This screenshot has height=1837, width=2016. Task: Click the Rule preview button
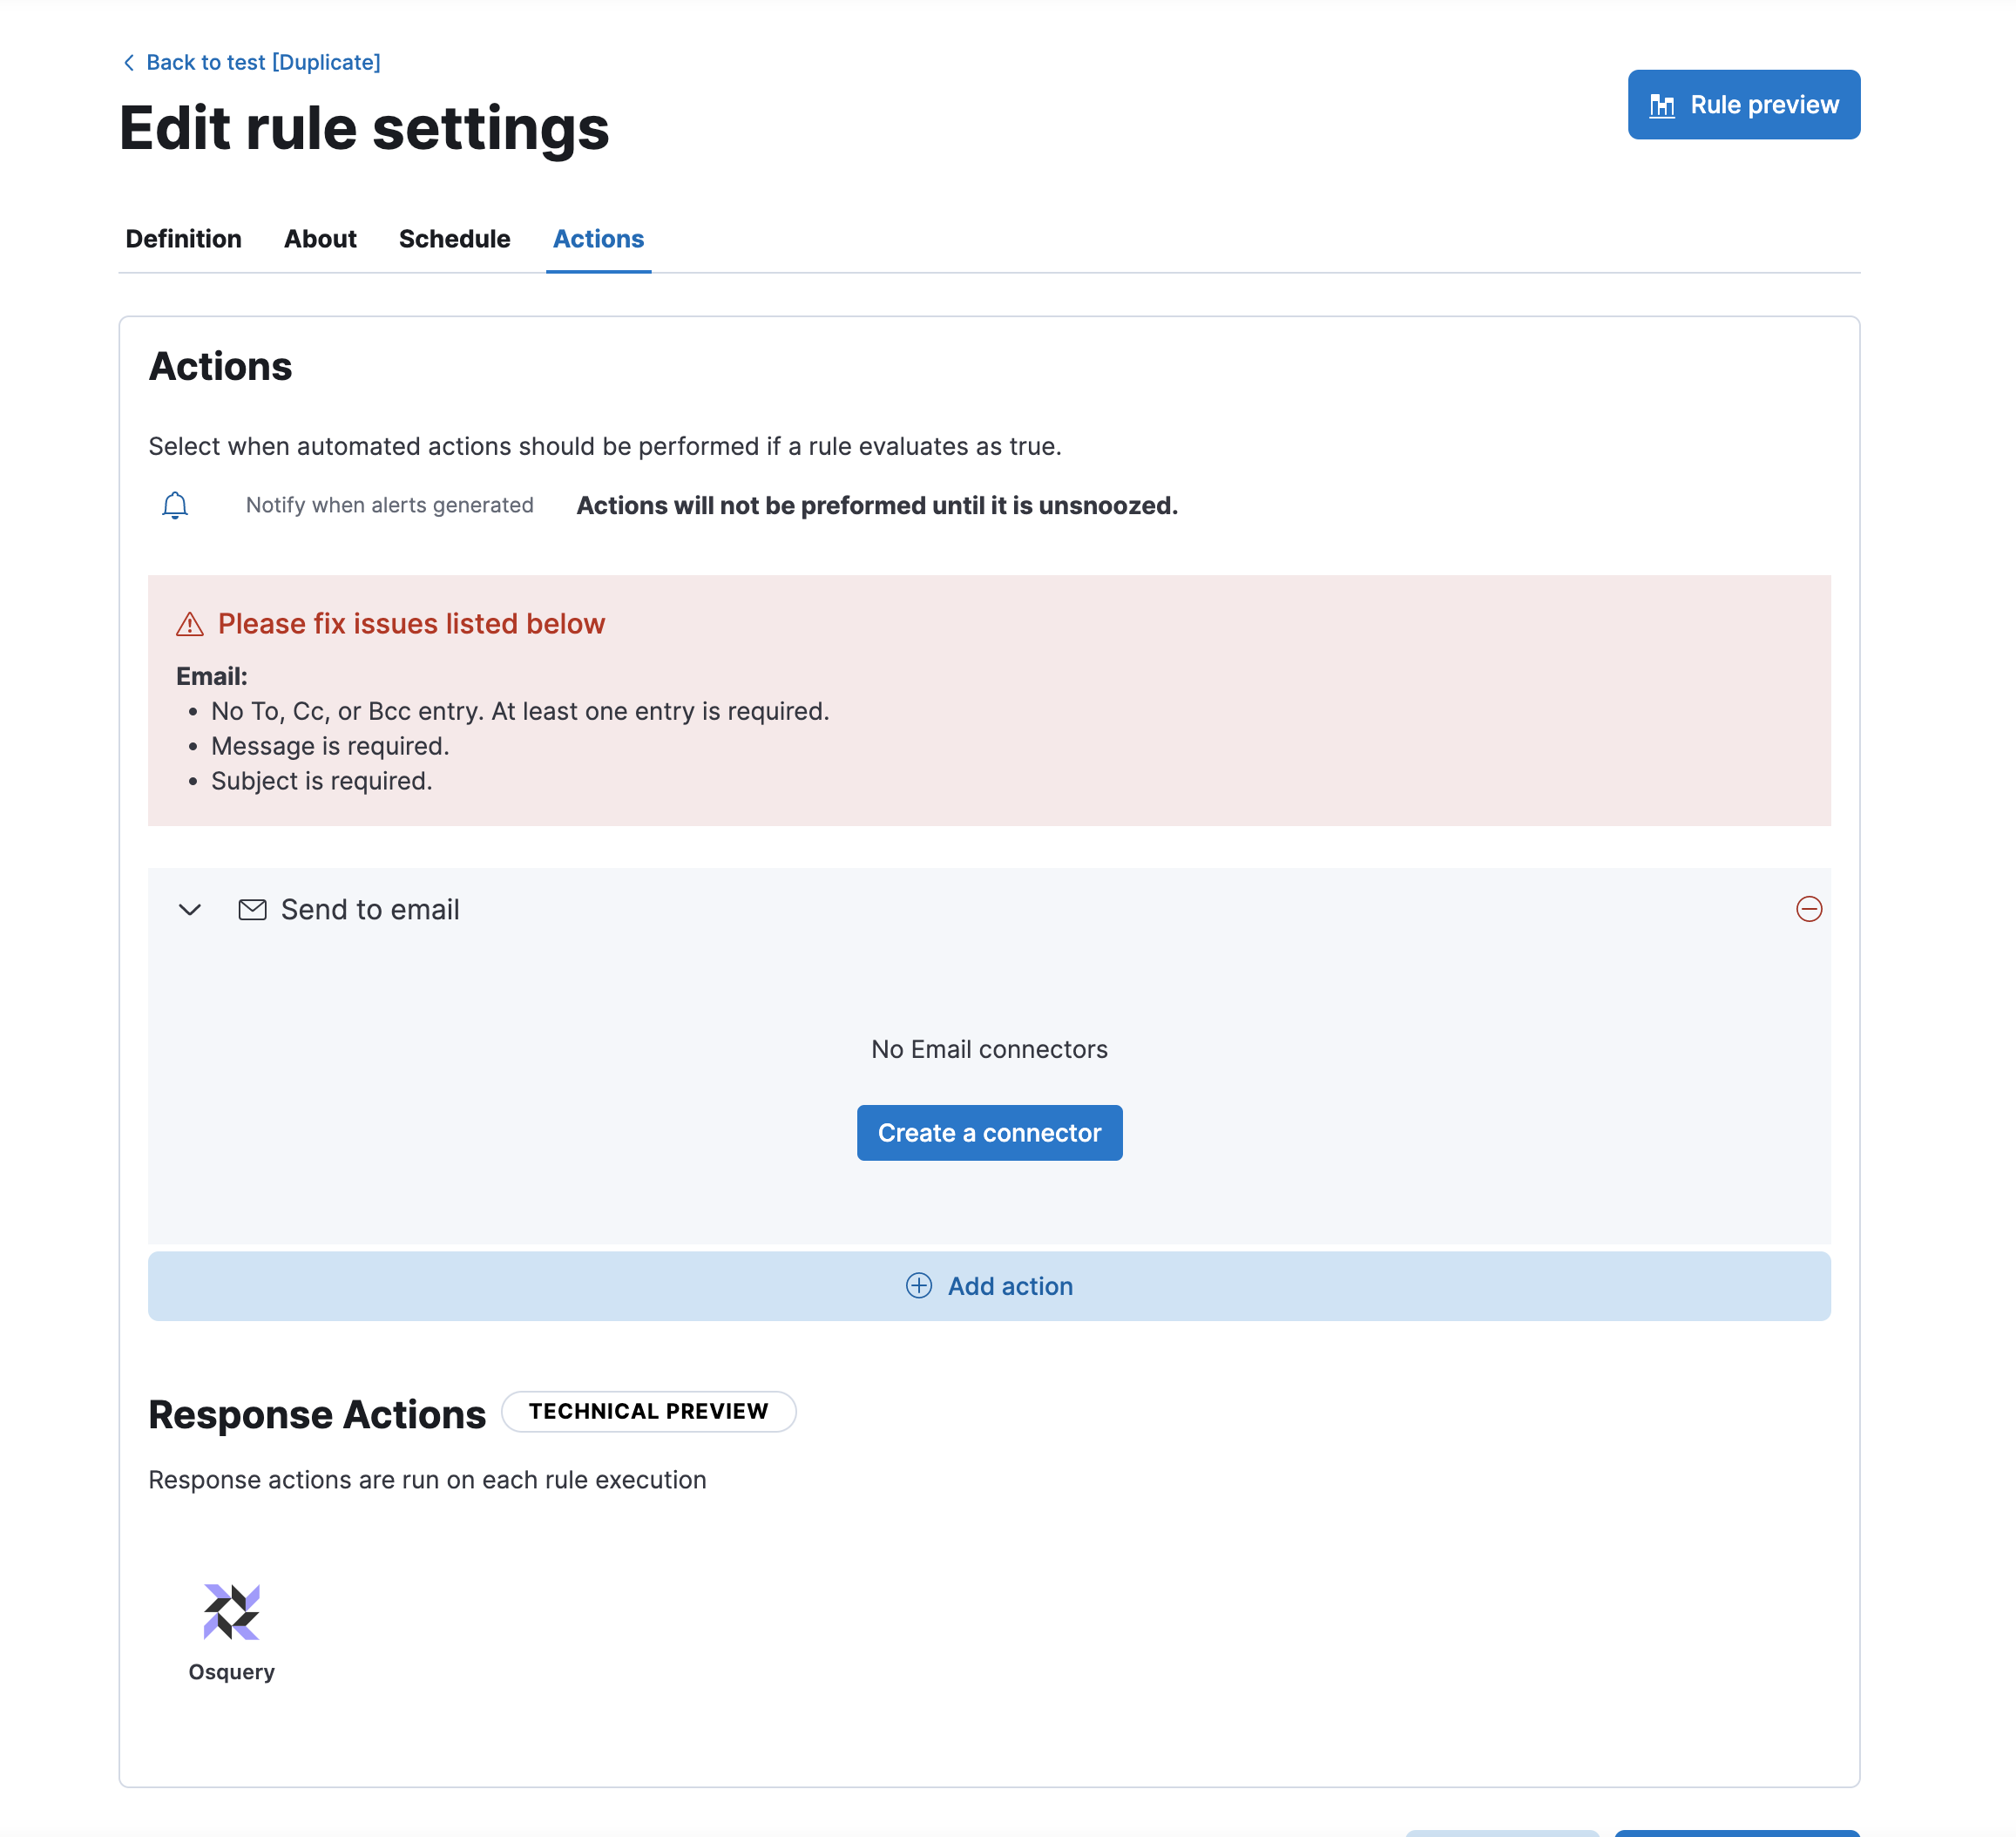coord(1743,104)
